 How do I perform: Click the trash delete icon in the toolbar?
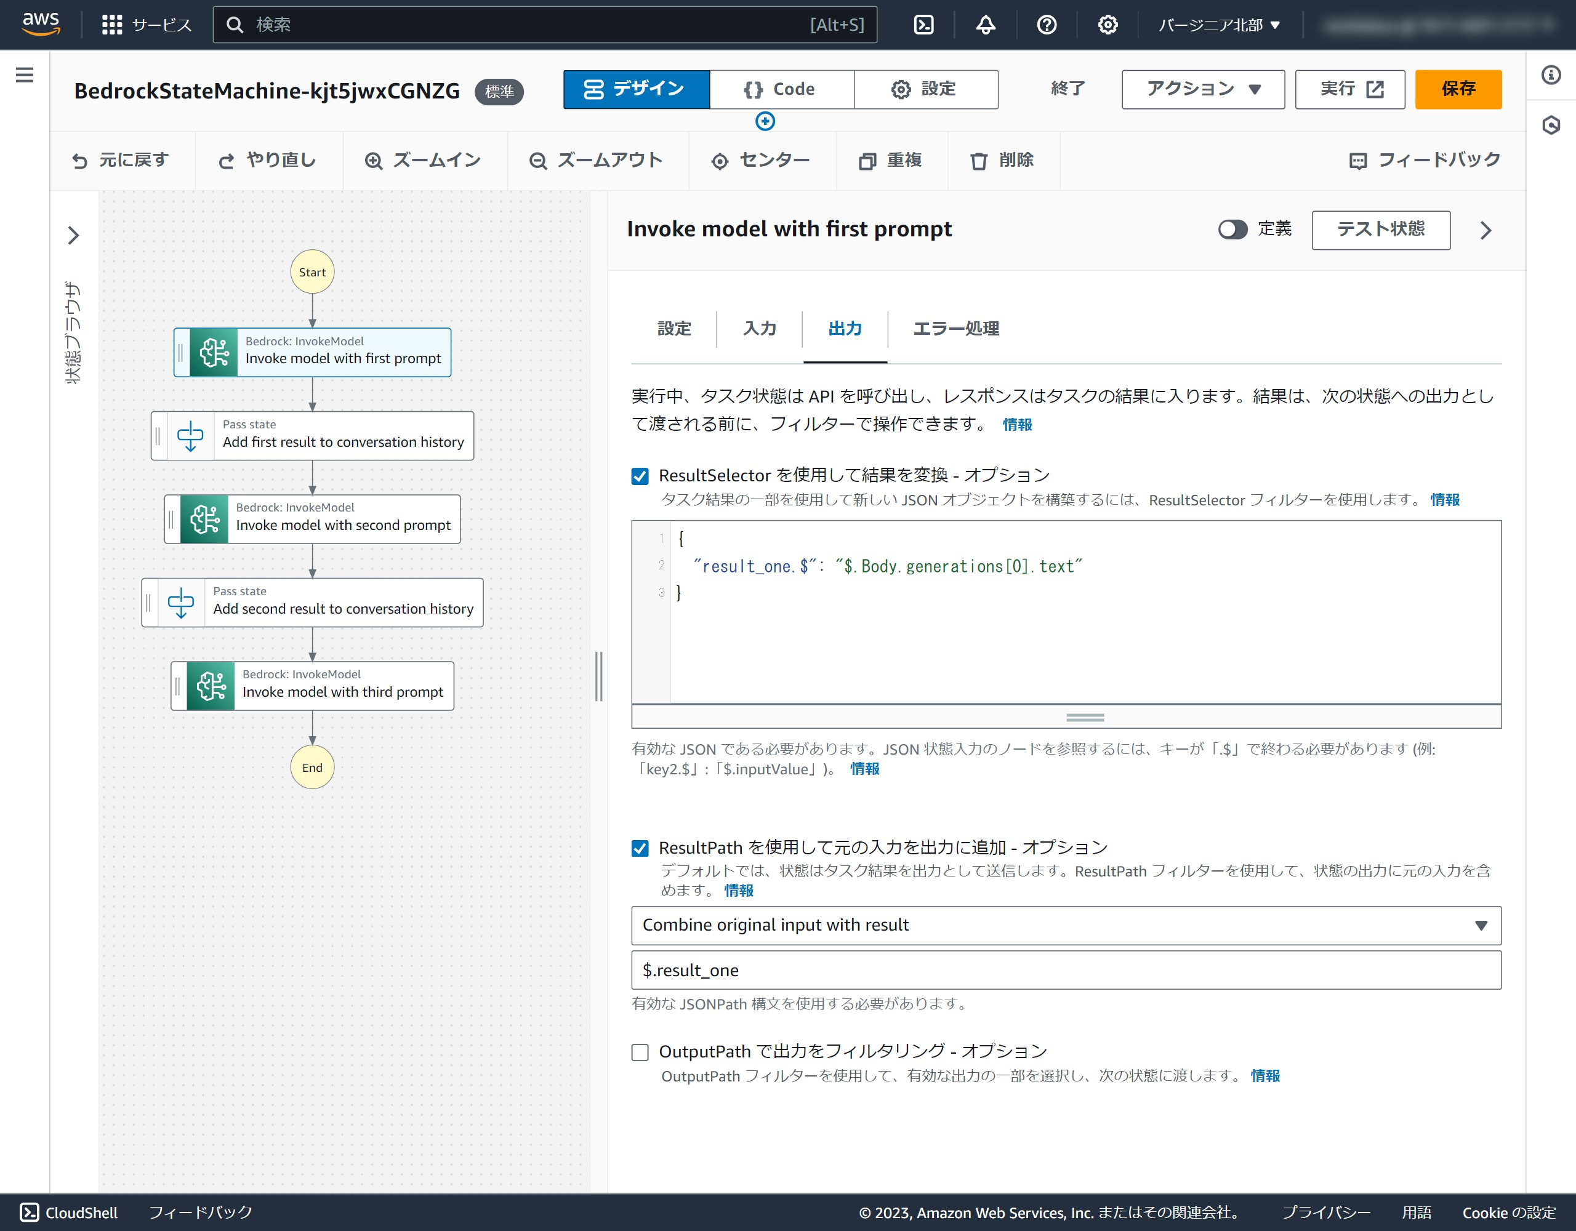(978, 161)
